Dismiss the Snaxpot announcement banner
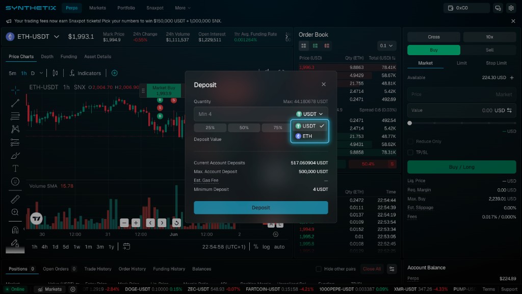The image size is (522, 294). pyautogui.click(x=513, y=21)
